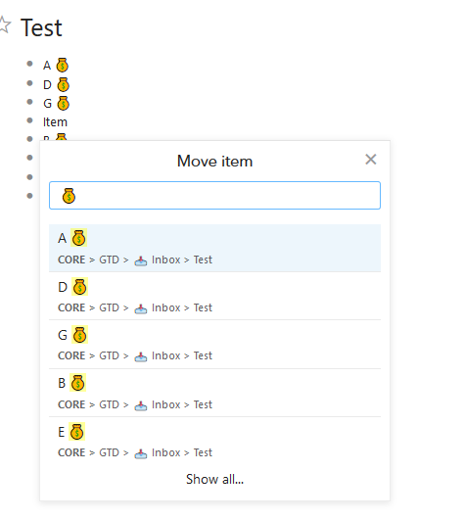The width and height of the screenshot is (464, 519).
Task: Click the bullet next to item D
Action: tap(29, 83)
